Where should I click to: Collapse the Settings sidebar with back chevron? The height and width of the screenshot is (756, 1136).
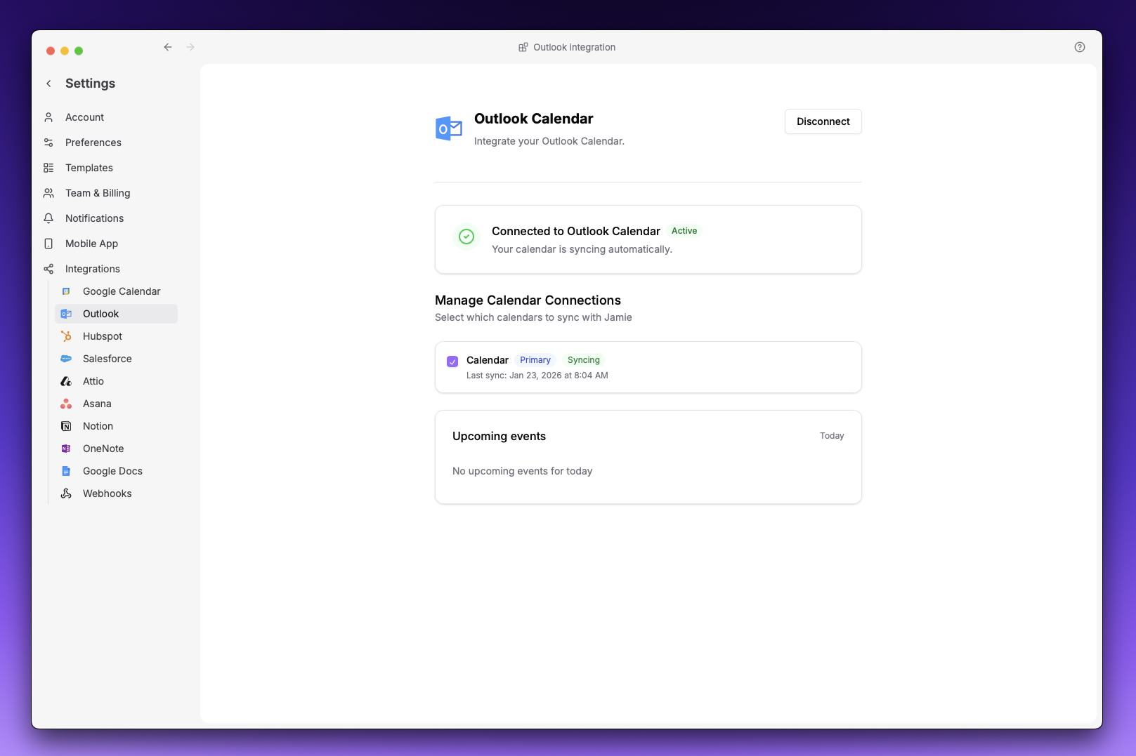pyautogui.click(x=48, y=83)
